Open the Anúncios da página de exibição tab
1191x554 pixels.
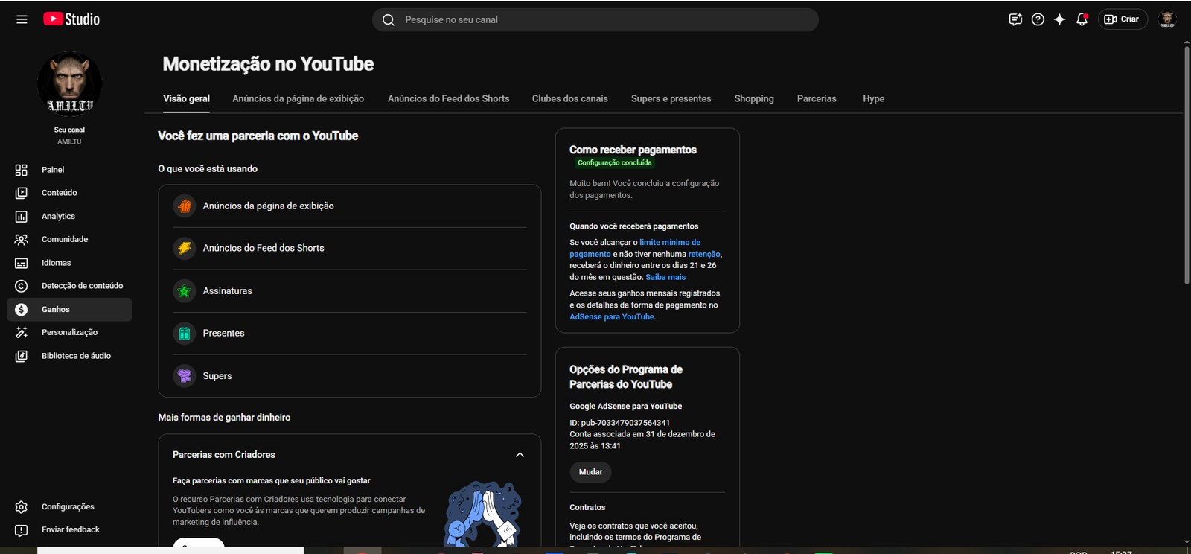298,99
